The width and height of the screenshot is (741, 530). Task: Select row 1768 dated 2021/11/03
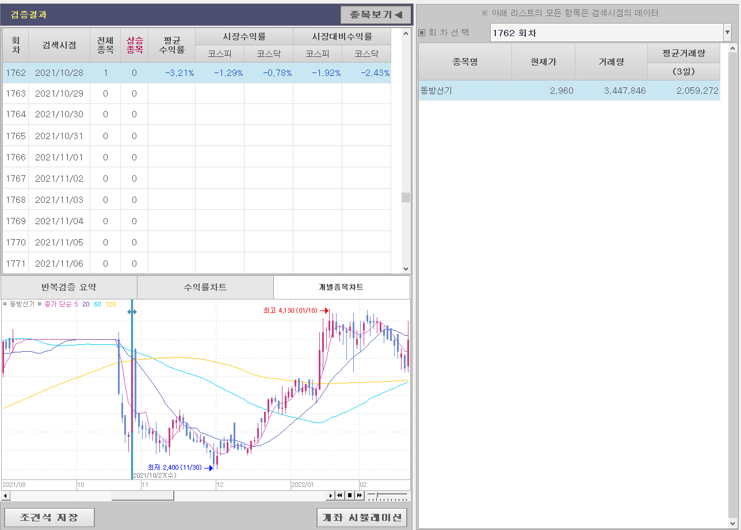coord(197,200)
